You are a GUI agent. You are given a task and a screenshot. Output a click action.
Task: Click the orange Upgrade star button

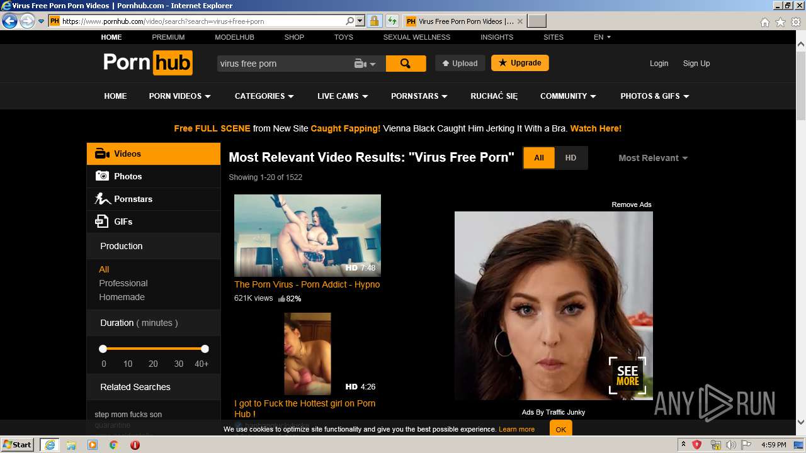click(519, 63)
